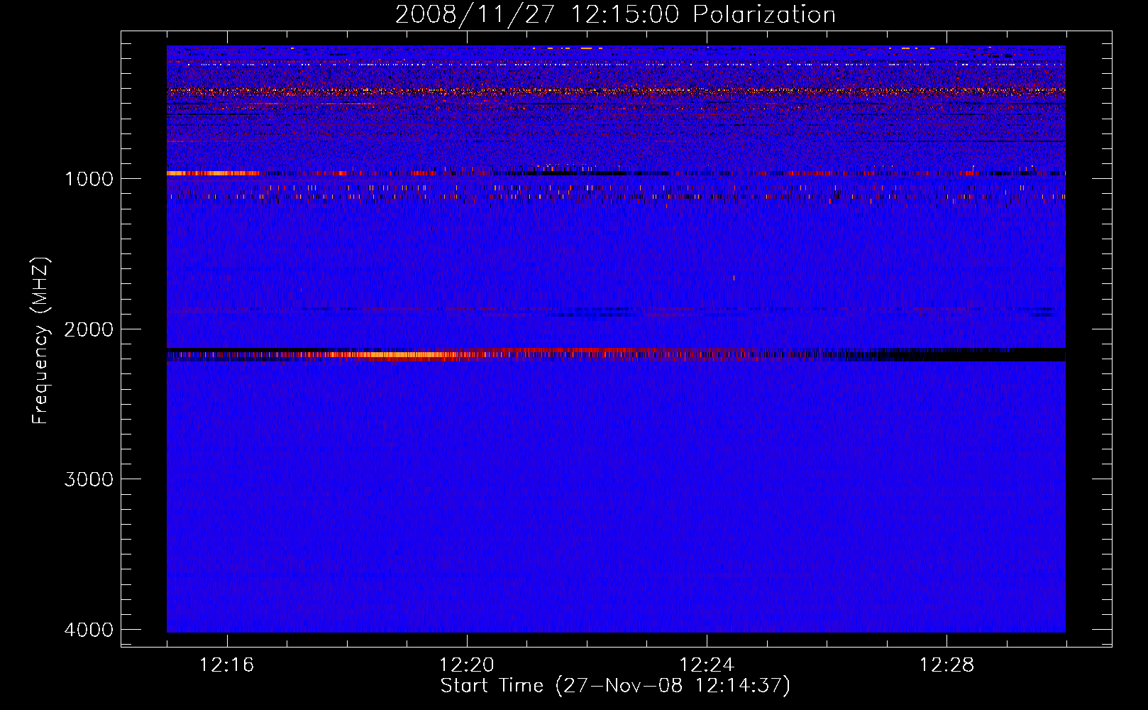Click the 12:20 time tick label
This screenshot has width=1148, height=710.
(x=467, y=665)
